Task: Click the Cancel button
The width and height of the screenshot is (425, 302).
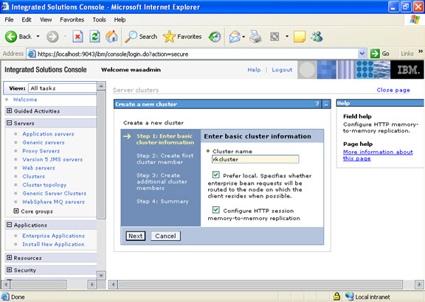Action: 165,236
